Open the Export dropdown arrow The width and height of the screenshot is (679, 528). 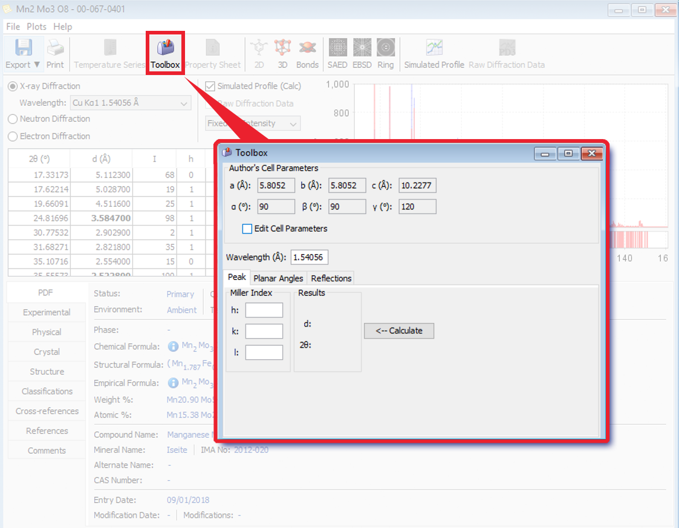point(37,65)
